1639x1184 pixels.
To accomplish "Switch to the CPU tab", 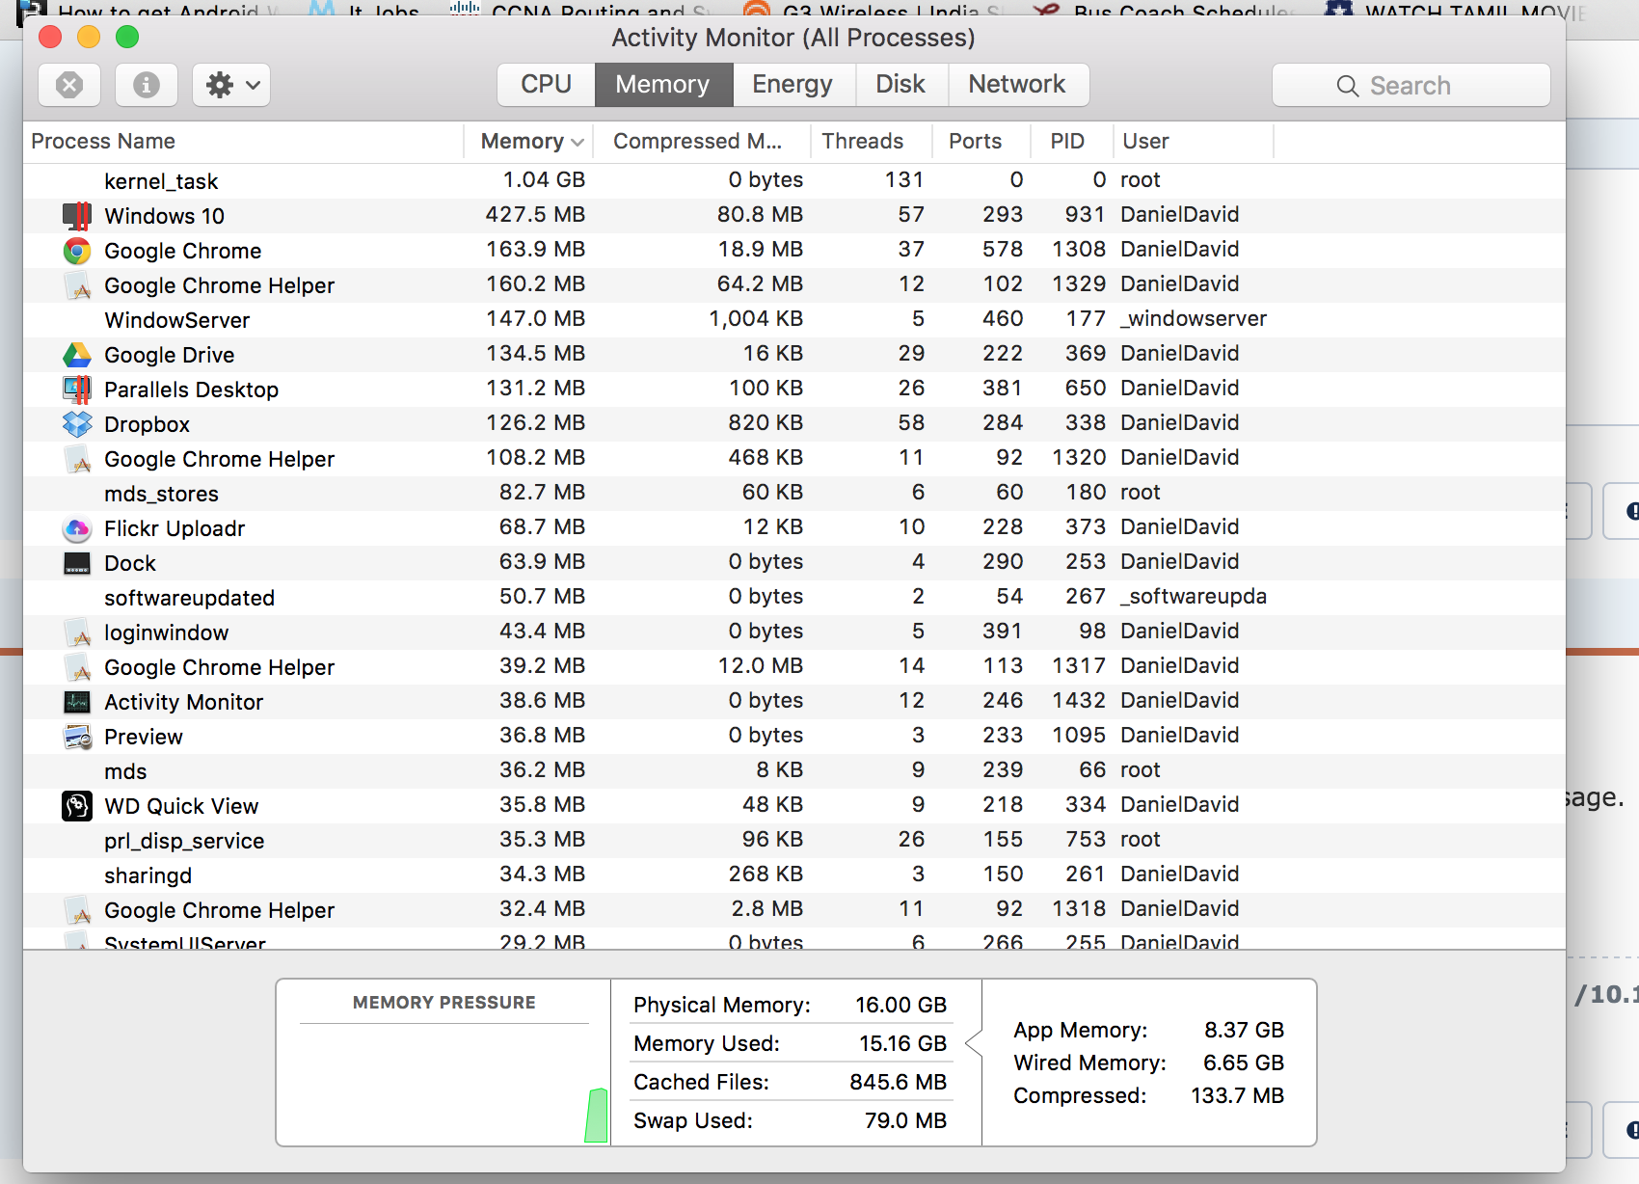I will coord(546,85).
